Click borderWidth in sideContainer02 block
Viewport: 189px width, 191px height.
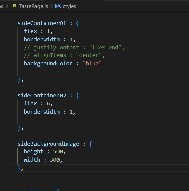point(42,112)
